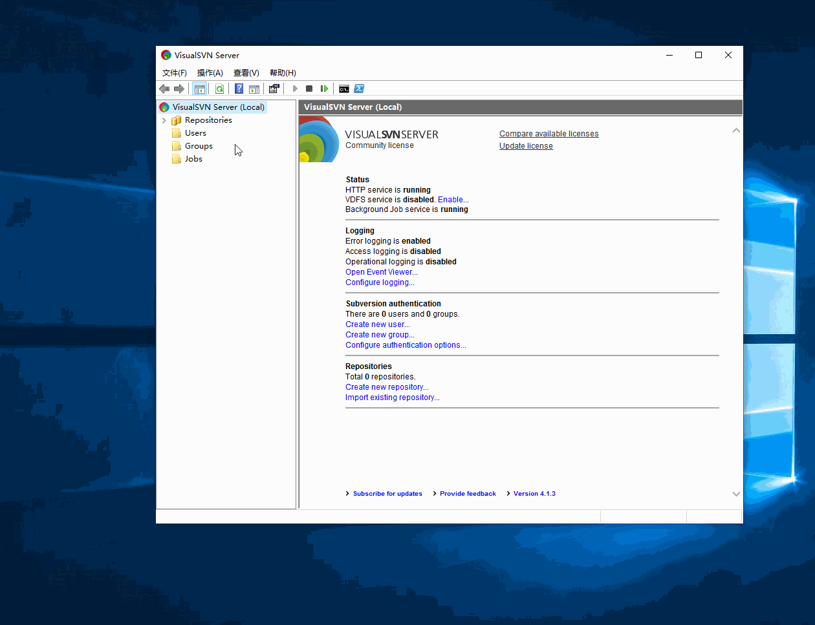Toggle the Show/Hide Console Tree icon
This screenshot has height=625, width=815.
pyautogui.click(x=200, y=89)
